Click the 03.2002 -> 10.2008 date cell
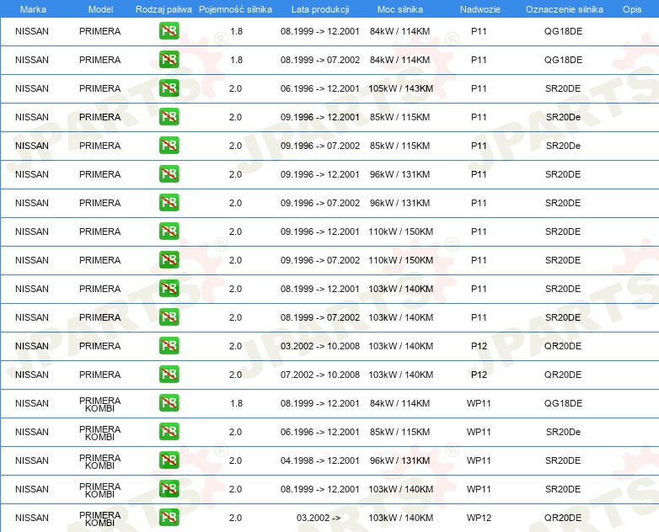The height and width of the screenshot is (532, 659). [320, 346]
